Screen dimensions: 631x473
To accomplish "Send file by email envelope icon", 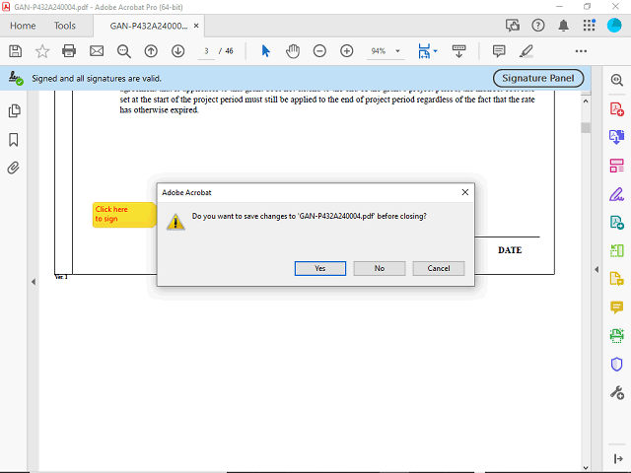I will [x=97, y=51].
